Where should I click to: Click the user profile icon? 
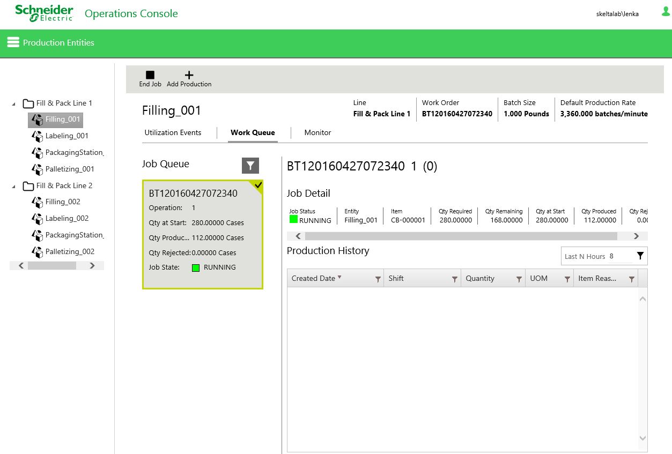click(666, 11)
